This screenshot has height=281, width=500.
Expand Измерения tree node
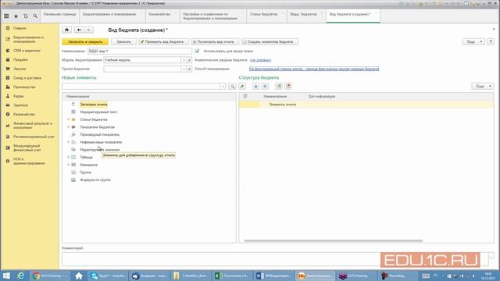click(68, 165)
